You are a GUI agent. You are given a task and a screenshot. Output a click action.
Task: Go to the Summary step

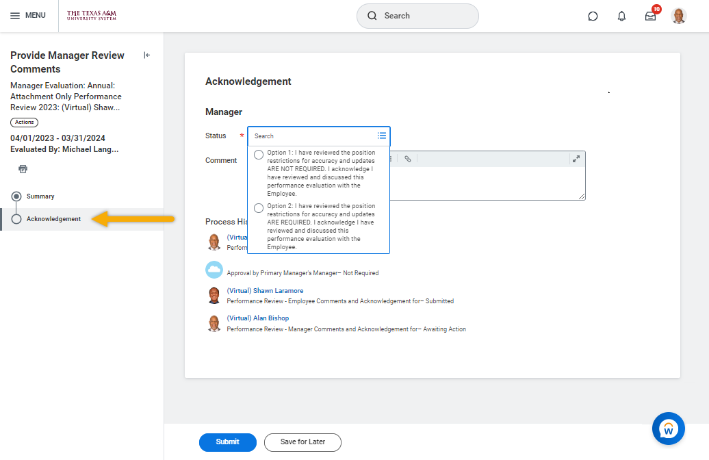point(40,196)
